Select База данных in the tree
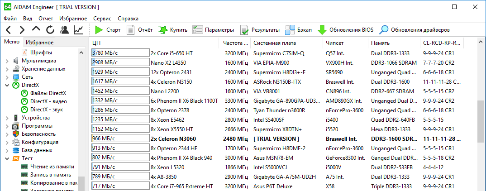Viewport: 486px width, 191px height. pyautogui.click(x=37, y=150)
